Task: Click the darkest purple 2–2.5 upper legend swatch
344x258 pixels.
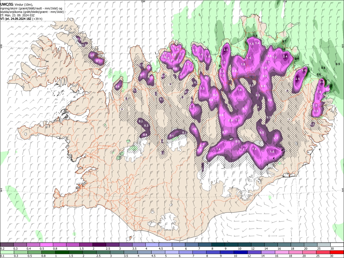Action: click(x=99, y=245)
